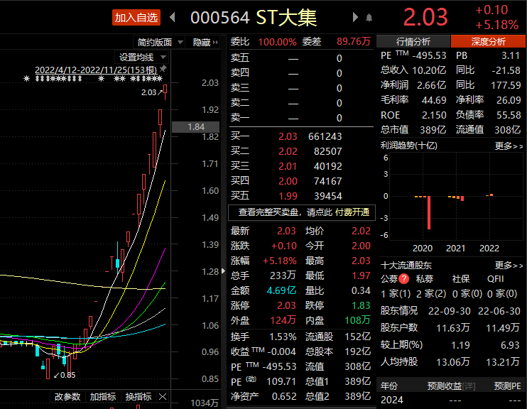This screenshot has height=409, width=527.
Task: Click the 2021 year label on profit chart
Action: click(x=455, y=249)
